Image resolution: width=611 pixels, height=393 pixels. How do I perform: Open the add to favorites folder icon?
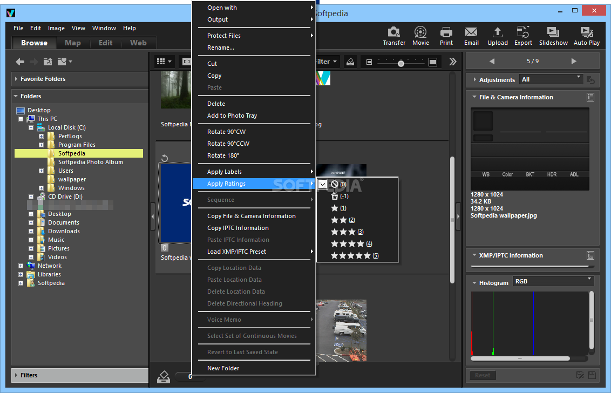[64, 62]
